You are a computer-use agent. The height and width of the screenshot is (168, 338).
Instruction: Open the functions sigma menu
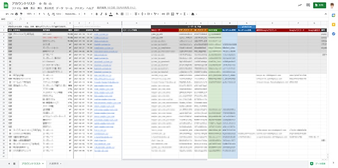point(185,14)
